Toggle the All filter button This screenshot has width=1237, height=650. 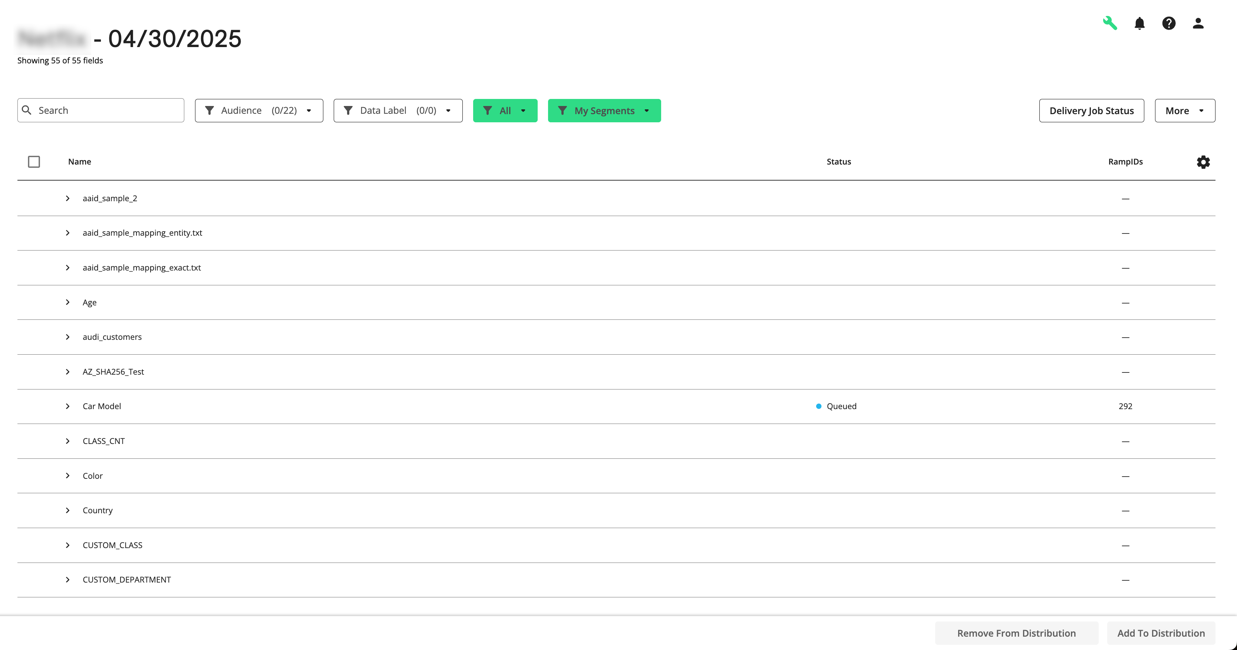tap(505, 110)
